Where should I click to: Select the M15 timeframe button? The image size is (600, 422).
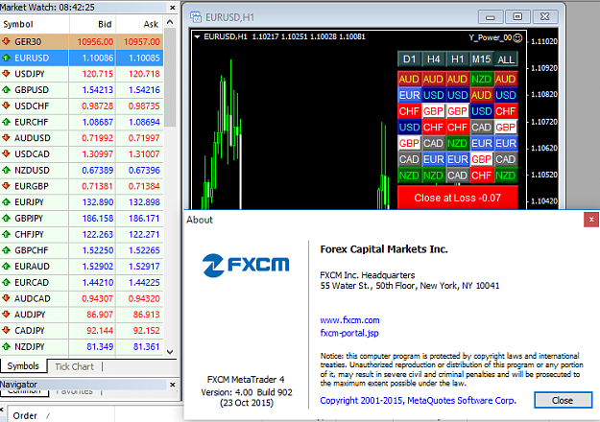click(x=481, y=59)
